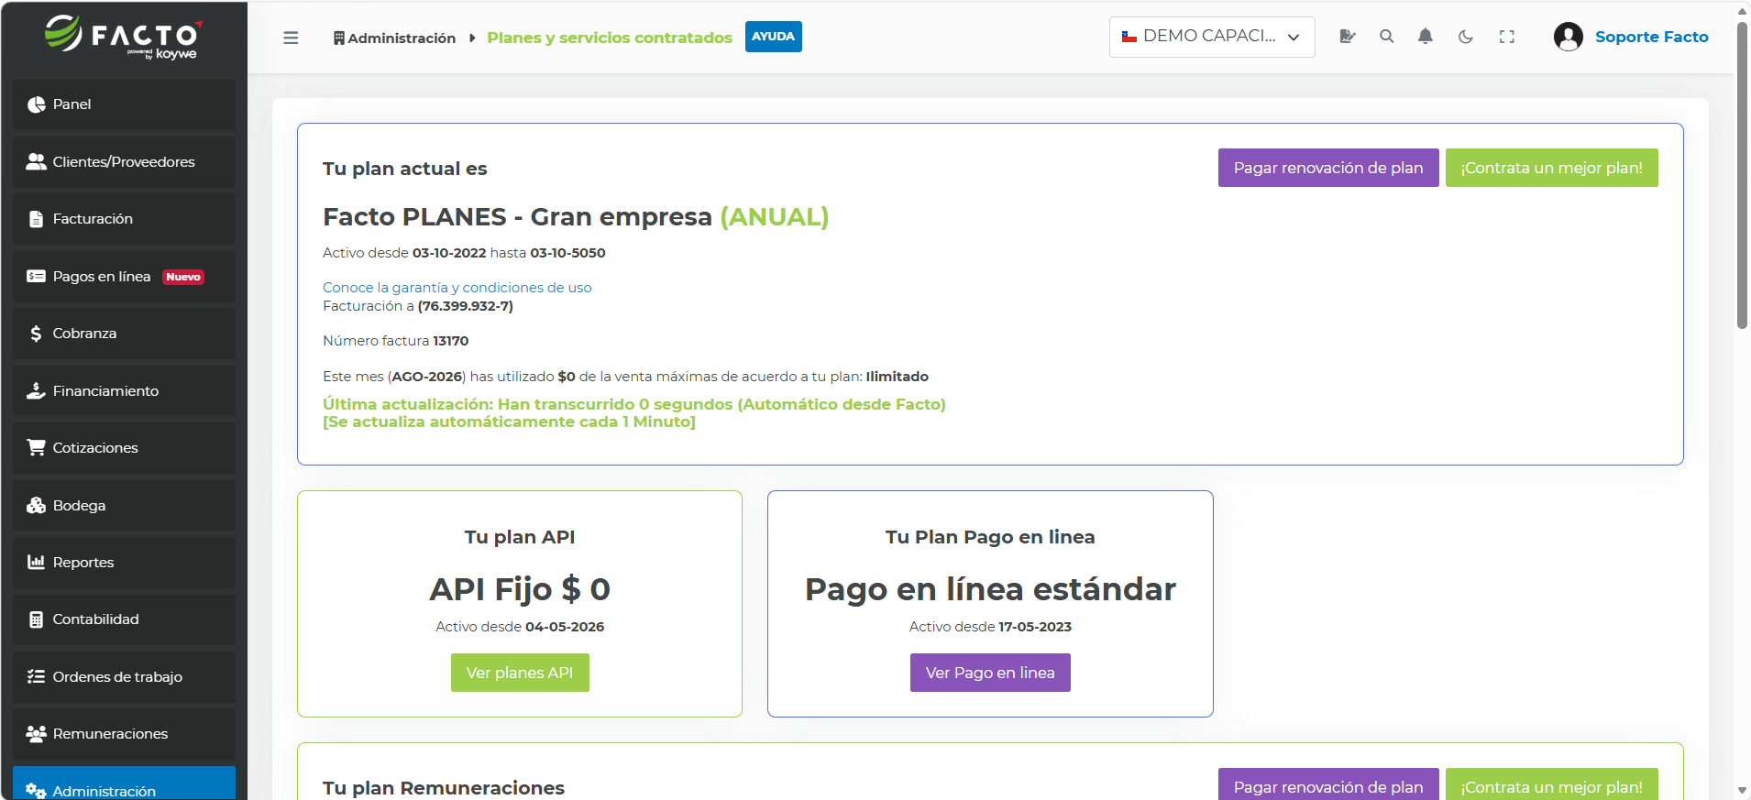Click the Ordenes de trabajo list icon
1751x800 pixels.
point(36,676)
